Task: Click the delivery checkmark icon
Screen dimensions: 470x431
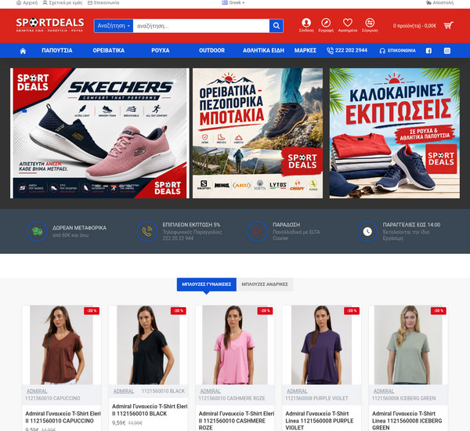Action: point(257,231)
